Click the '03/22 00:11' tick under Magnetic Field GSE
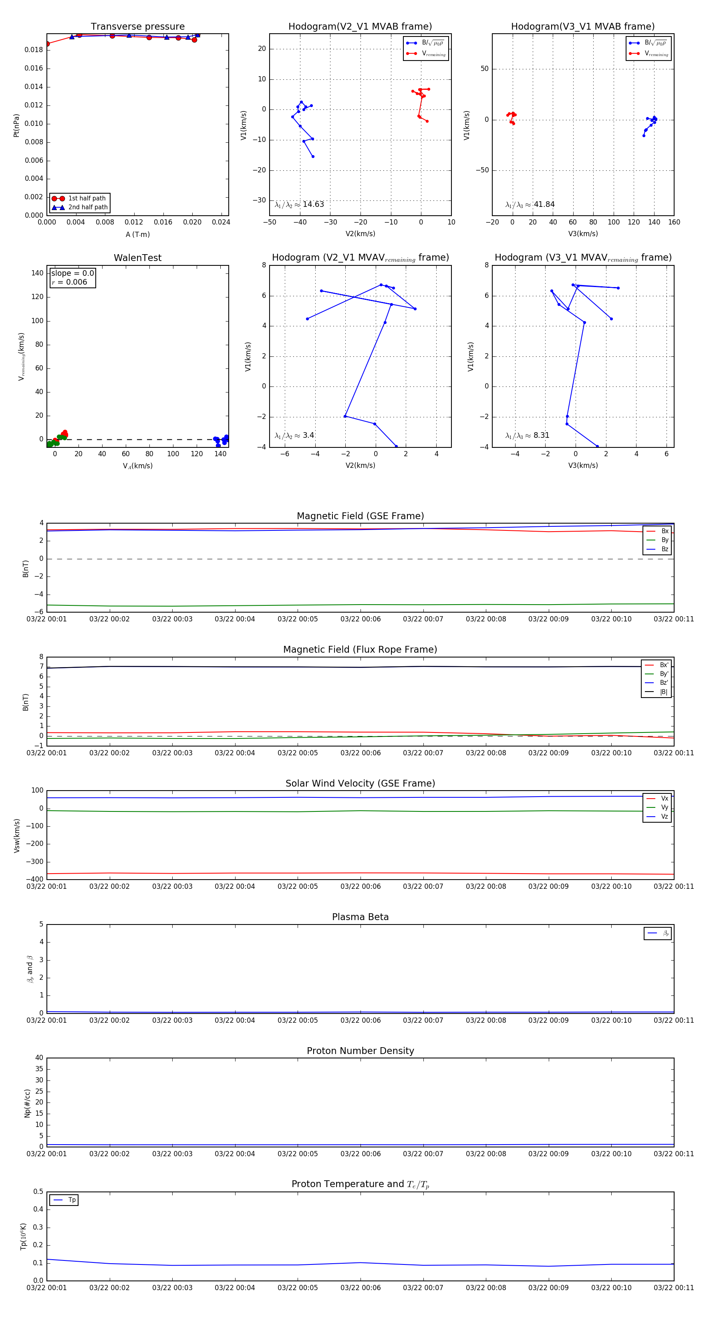This screenshot has height=1323, width=721. click(674, 619)
